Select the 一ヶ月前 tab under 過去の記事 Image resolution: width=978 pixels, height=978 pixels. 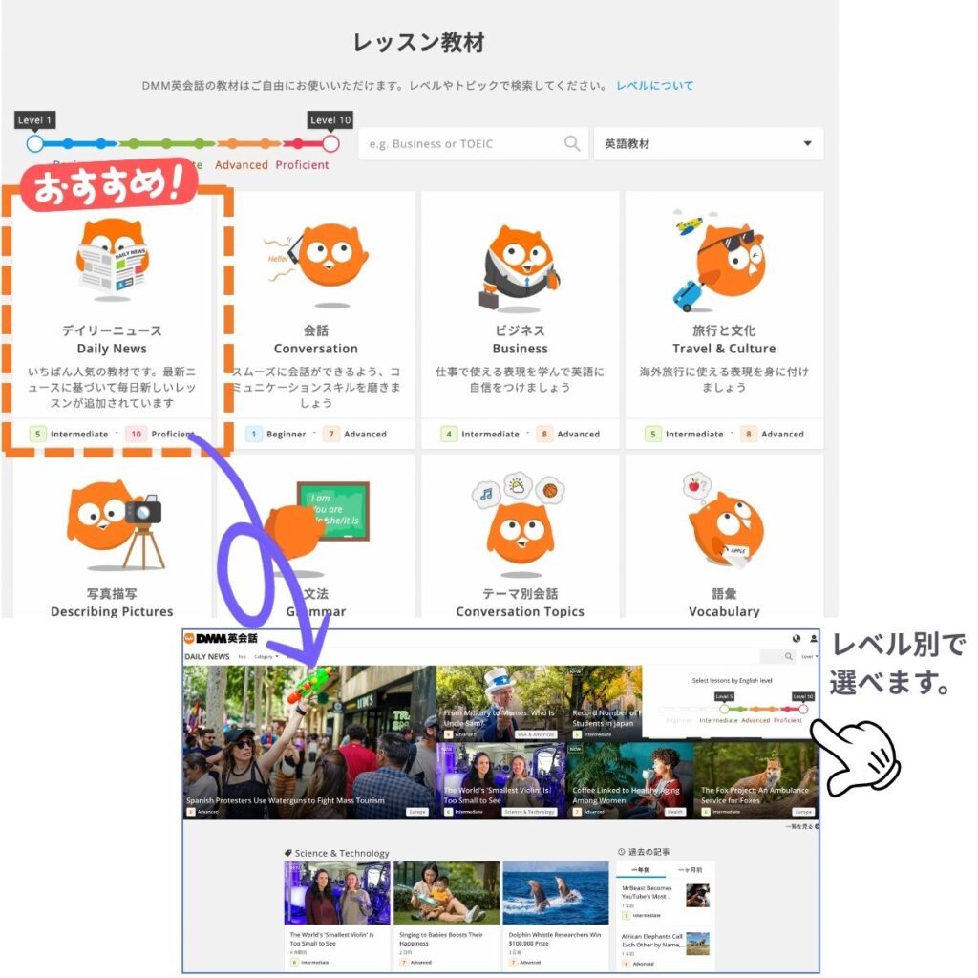click(x=690, y=869)
